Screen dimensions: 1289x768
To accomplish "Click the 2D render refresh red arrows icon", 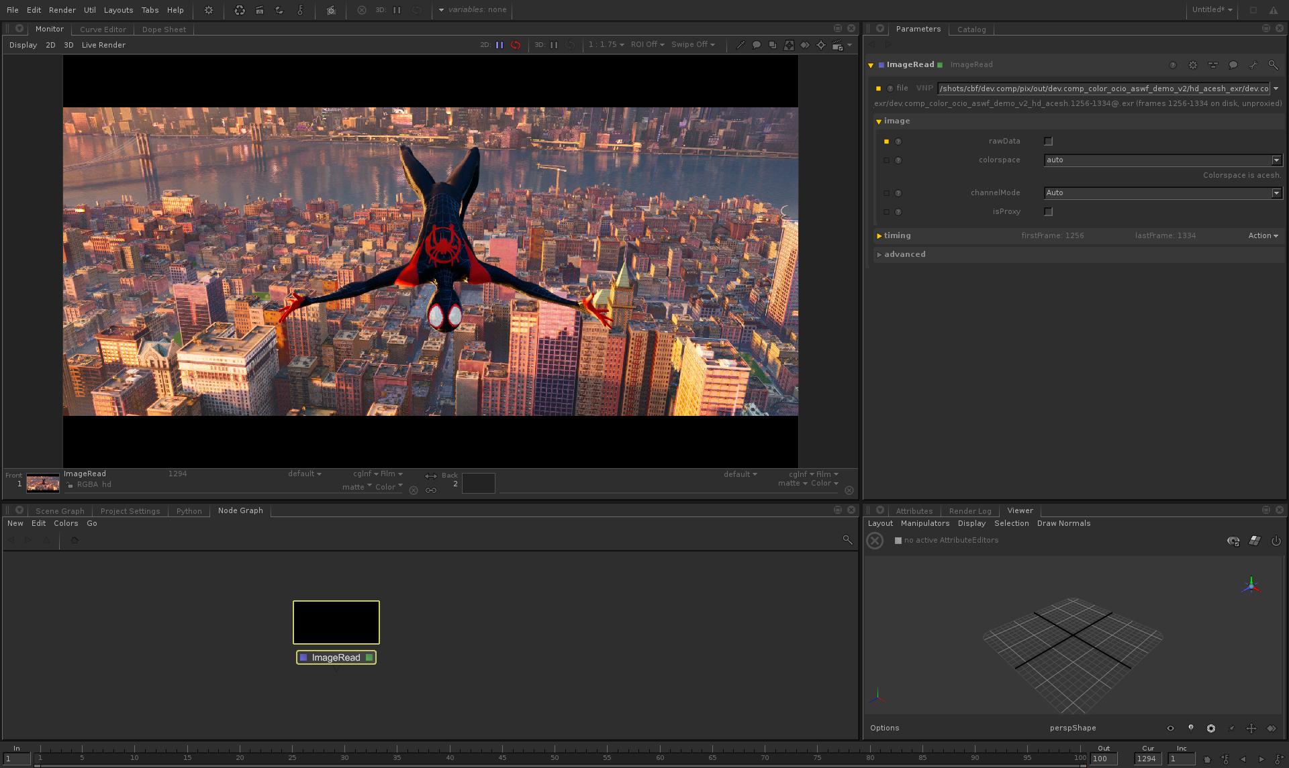I will [x=516, y=45].
